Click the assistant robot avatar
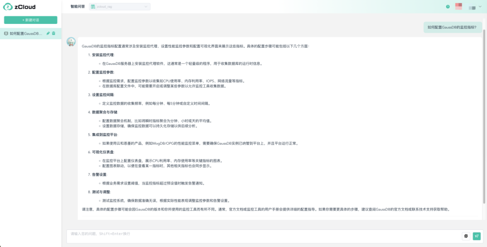The image size is (487, 247). 71,41
